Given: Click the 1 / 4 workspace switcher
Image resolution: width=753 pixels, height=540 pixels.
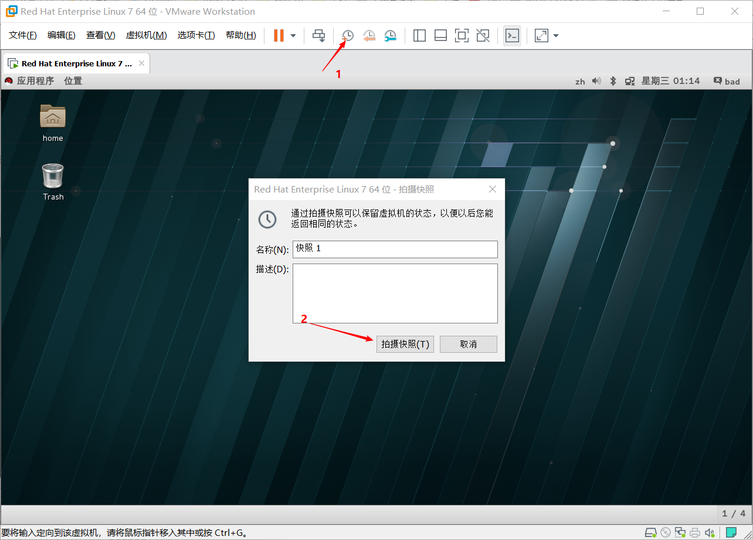Looking at the screenshot, I should point(734,514).
